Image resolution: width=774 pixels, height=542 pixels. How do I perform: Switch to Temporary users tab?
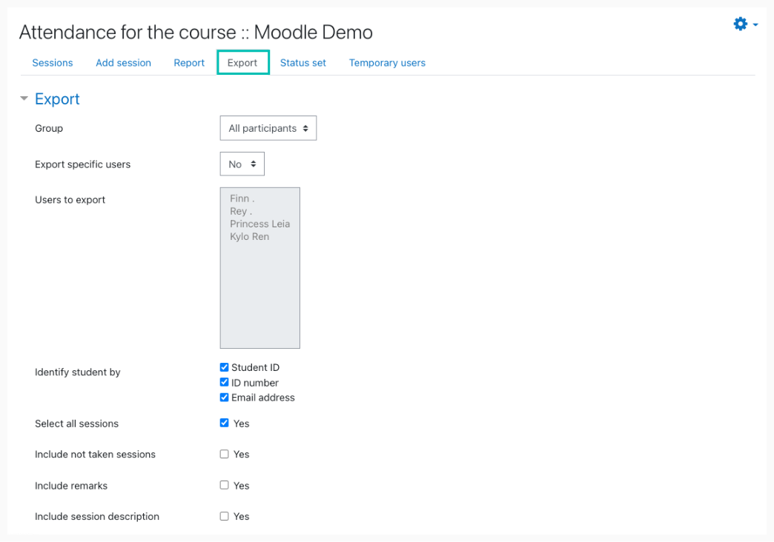[x=387, y=63]
